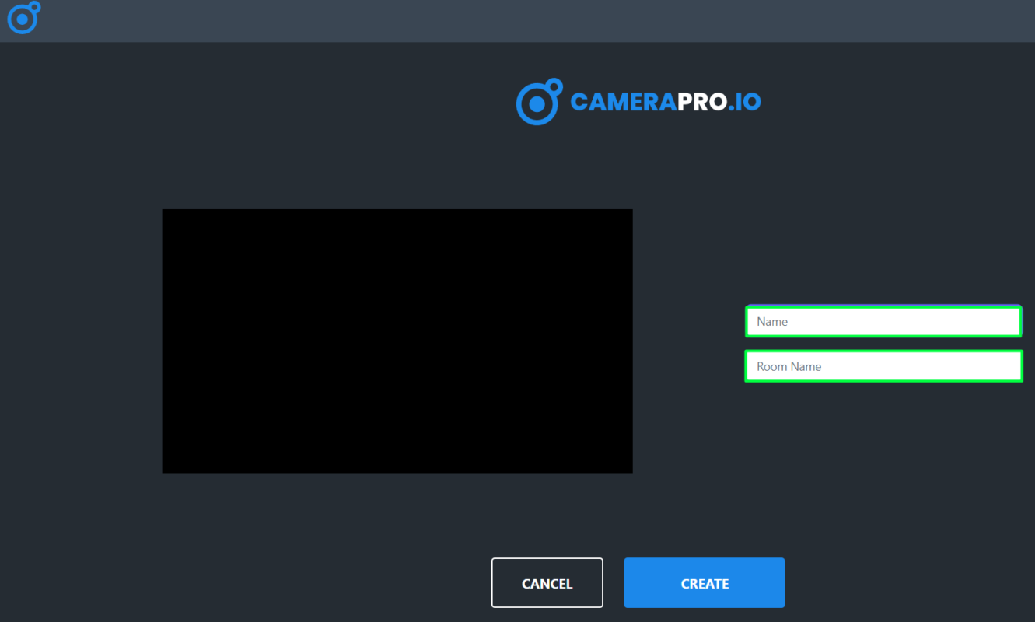
Task: Click the black camera preview area
Action: [397, 341]
